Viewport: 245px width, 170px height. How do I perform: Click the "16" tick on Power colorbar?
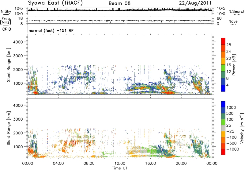228,65
